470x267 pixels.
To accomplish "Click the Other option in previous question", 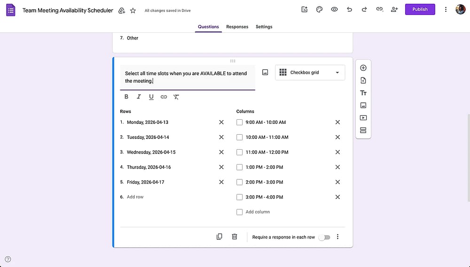I will (133, 38).
